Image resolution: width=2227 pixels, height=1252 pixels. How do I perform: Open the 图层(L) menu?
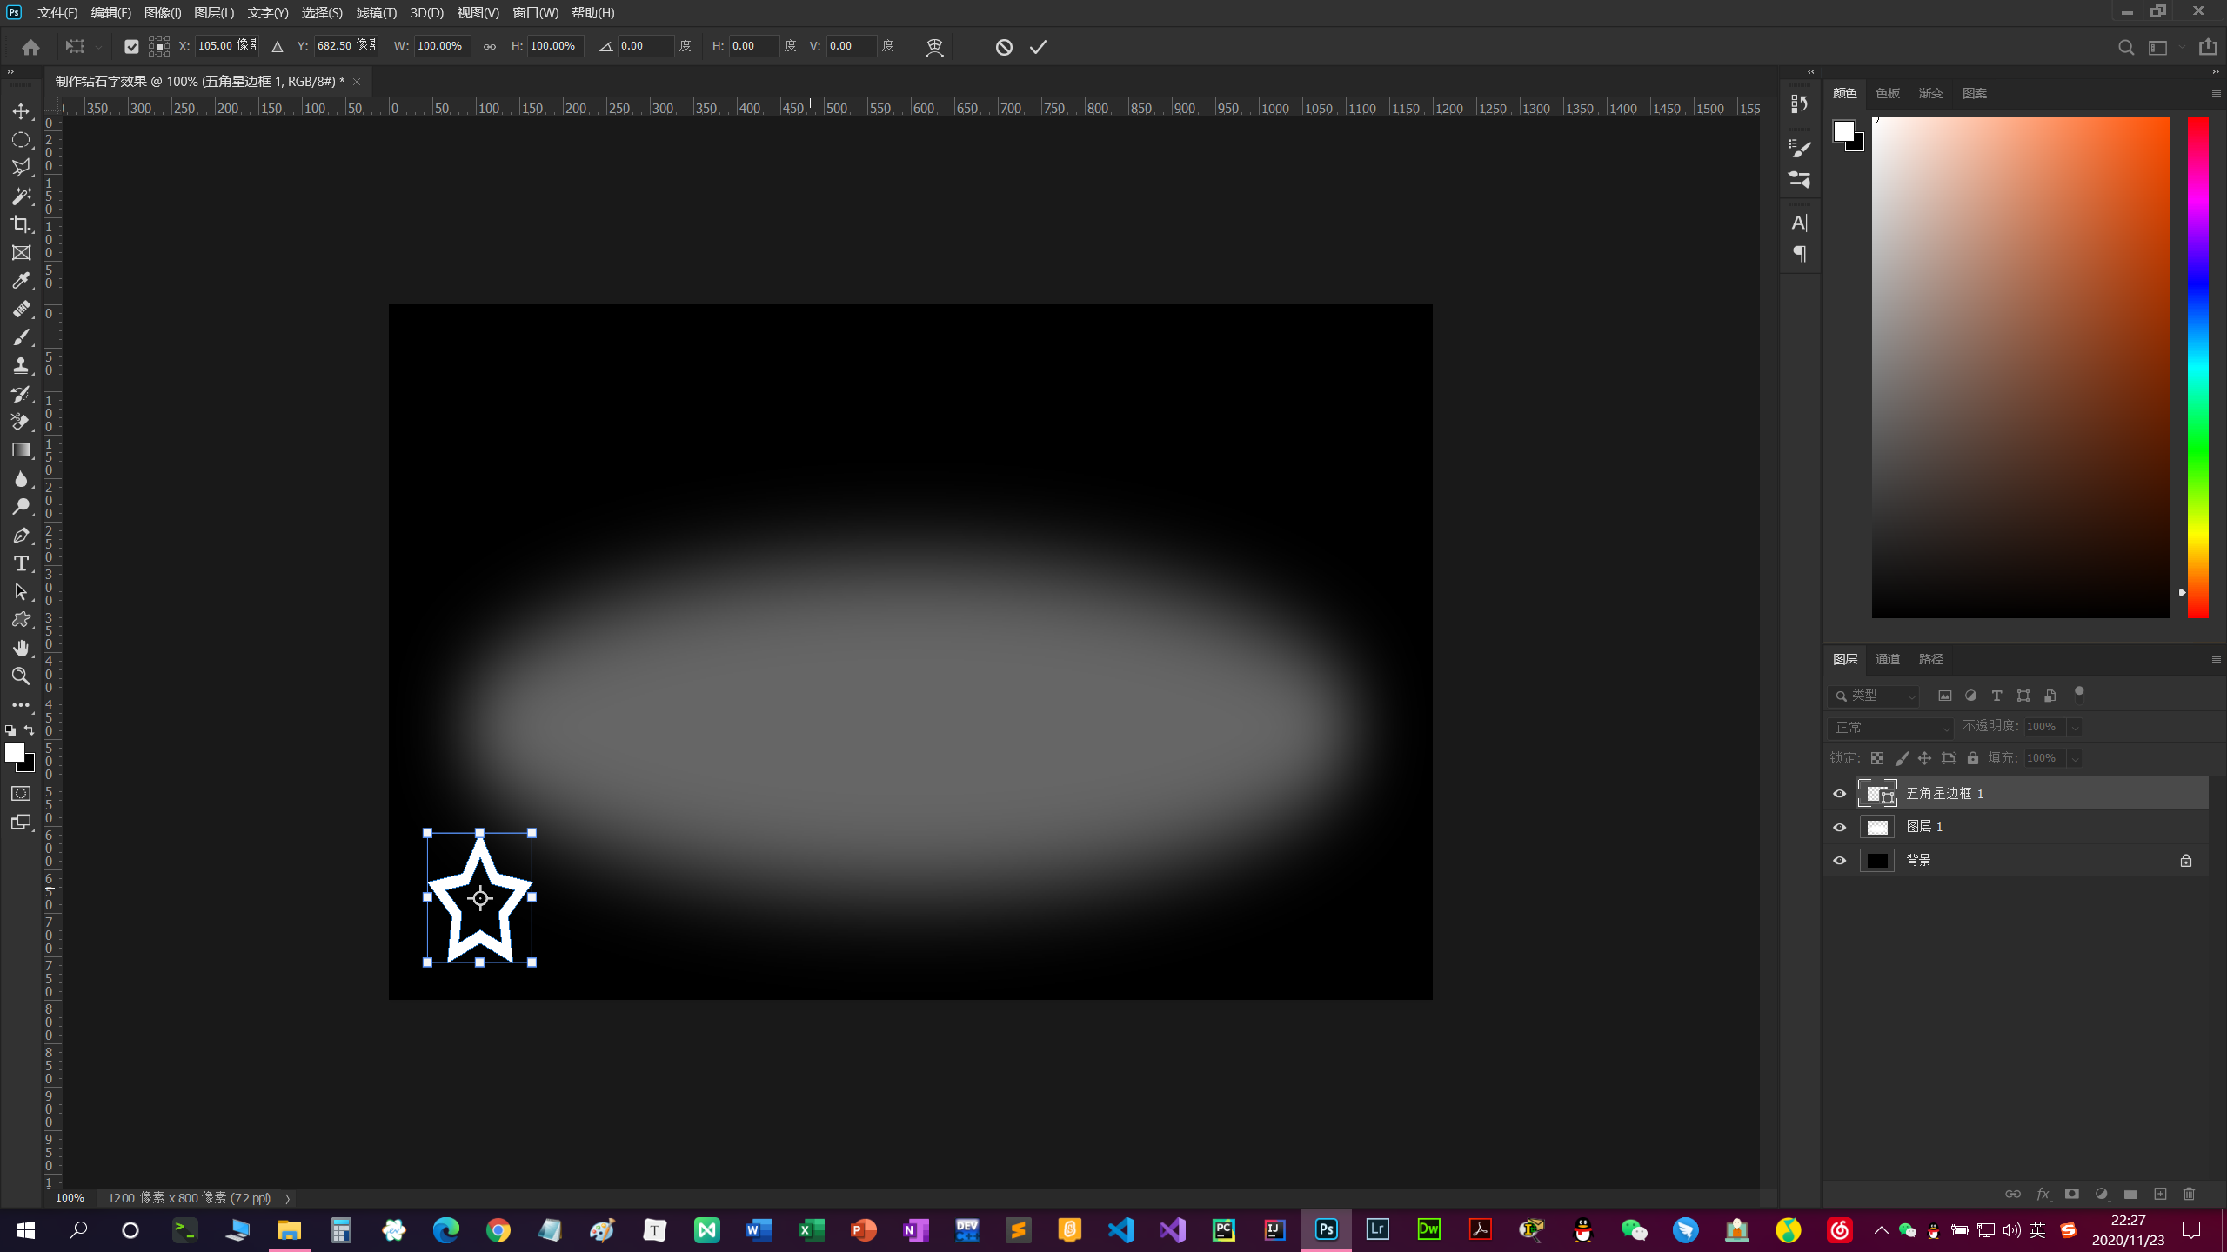pos(214,13)
